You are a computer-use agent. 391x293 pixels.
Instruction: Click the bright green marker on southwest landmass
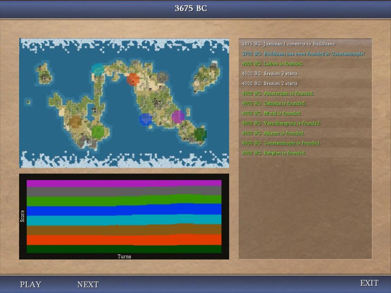coord(98,132)
